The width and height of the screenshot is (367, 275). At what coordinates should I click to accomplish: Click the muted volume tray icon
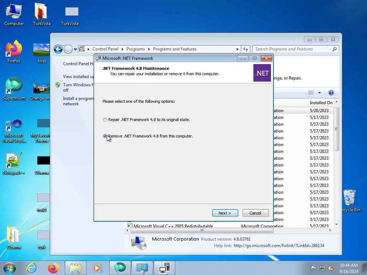pyautogui.click(x=331, y=268)
